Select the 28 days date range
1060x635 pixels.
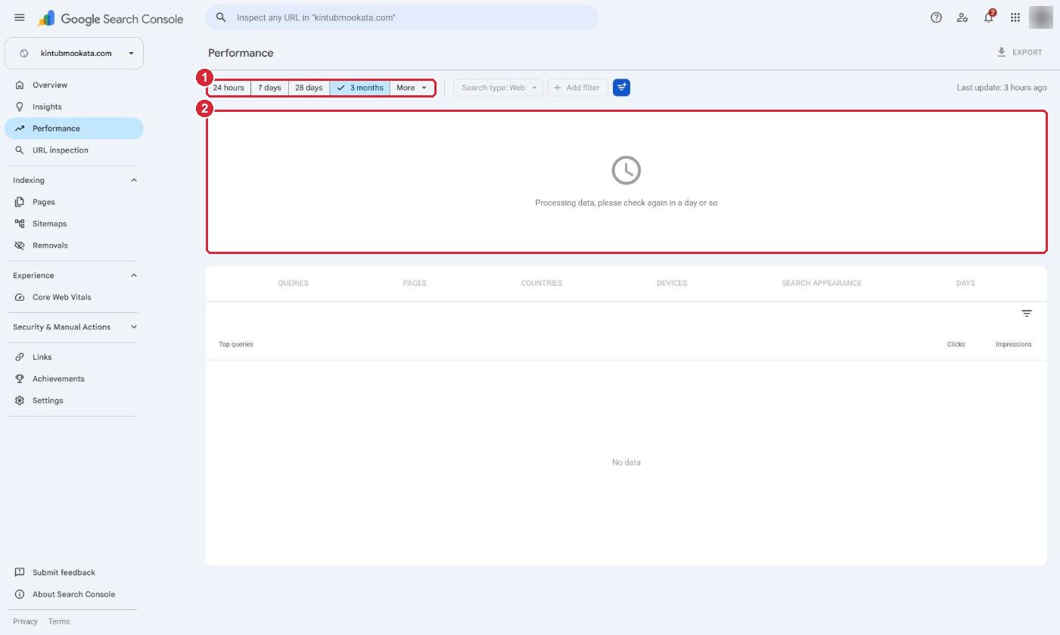click(x=309, y=88)
